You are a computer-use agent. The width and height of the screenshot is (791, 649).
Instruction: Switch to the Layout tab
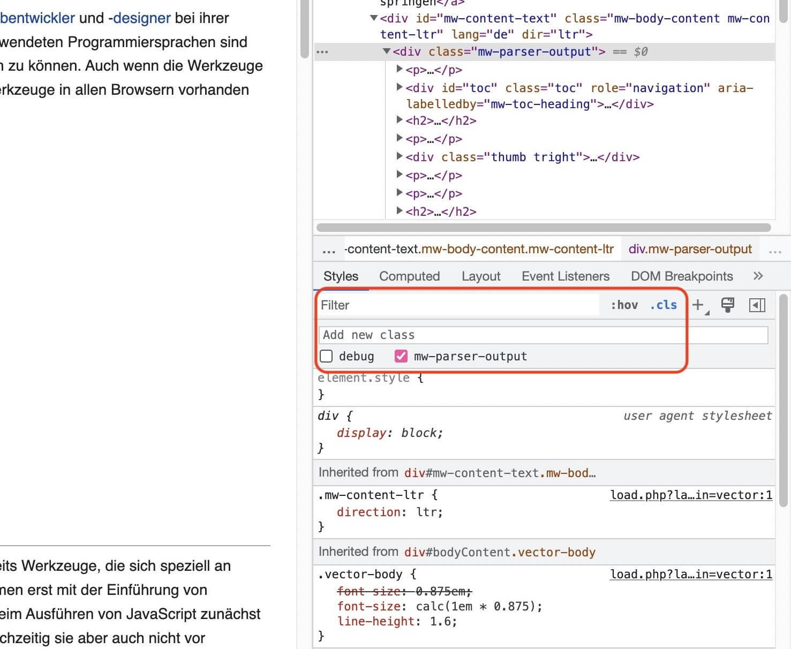coord(481,276)
